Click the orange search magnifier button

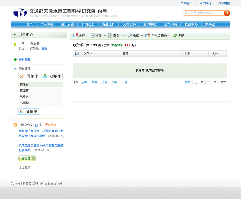[227, 13]
